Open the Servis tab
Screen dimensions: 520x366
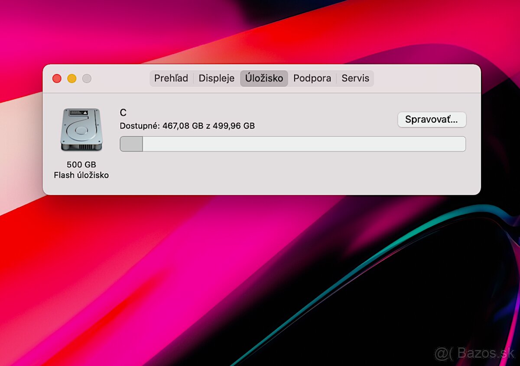(355, 78)
